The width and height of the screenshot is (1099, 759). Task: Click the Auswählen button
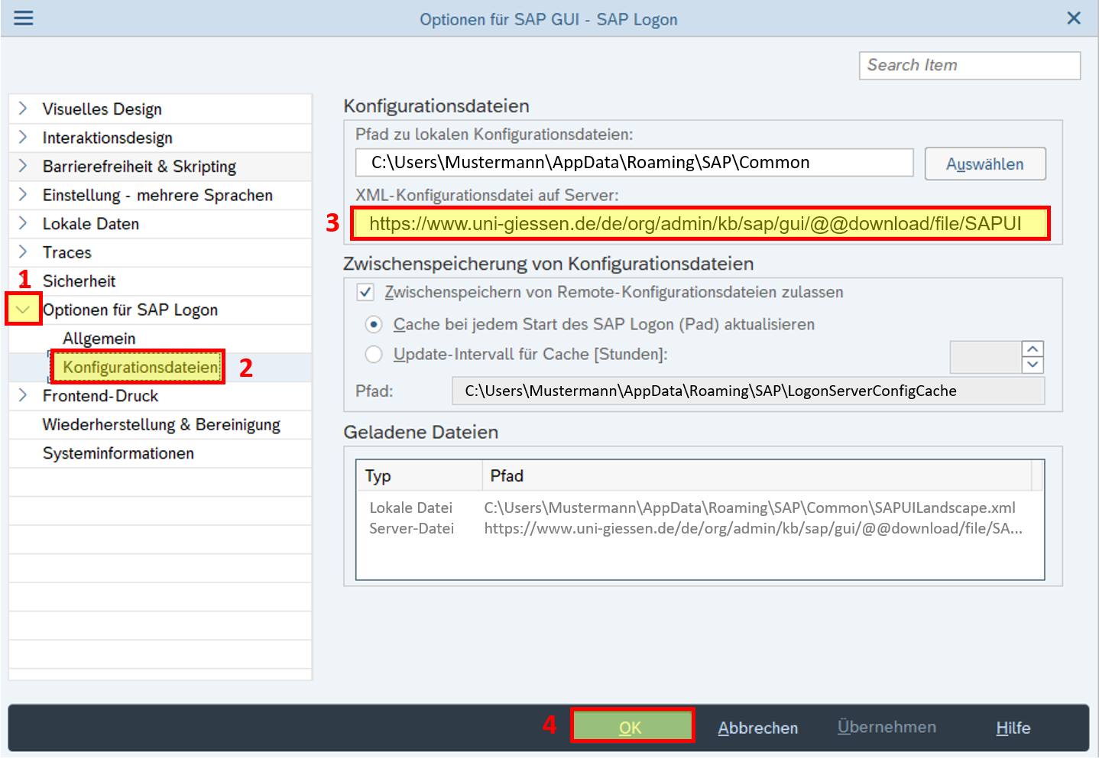[x=985, y=164]
